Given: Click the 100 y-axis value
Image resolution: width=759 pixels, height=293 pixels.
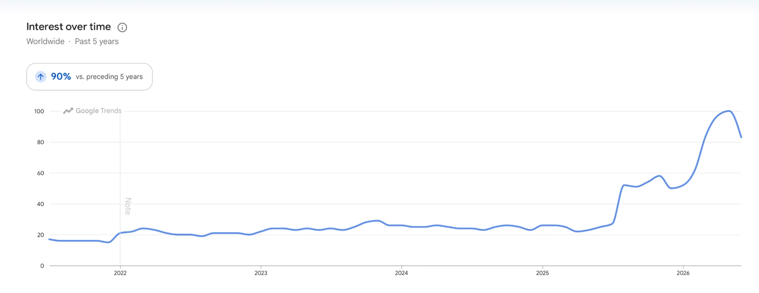Looking at the screenshot, I should (39, 111).
